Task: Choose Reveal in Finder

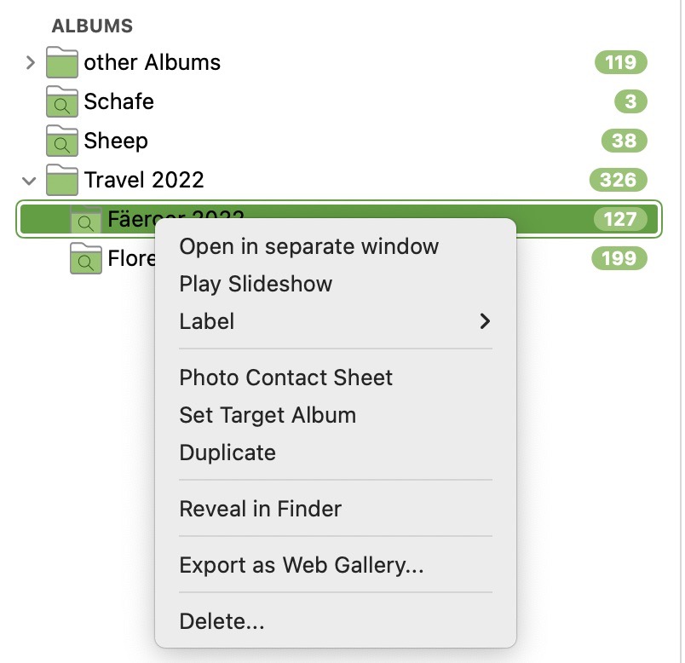Action: pos(260,509)
